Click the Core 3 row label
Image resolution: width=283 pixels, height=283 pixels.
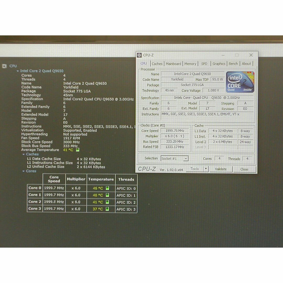pos(35,209)
